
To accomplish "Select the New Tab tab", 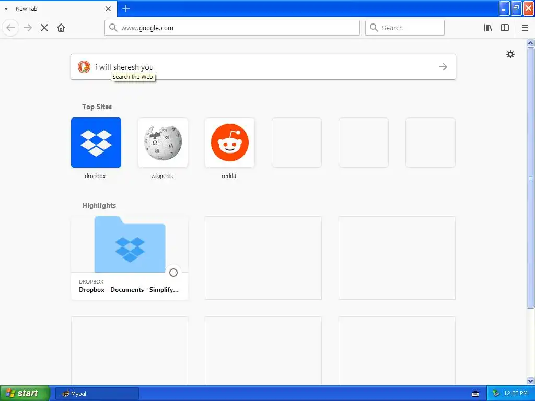I will (59, 8).
